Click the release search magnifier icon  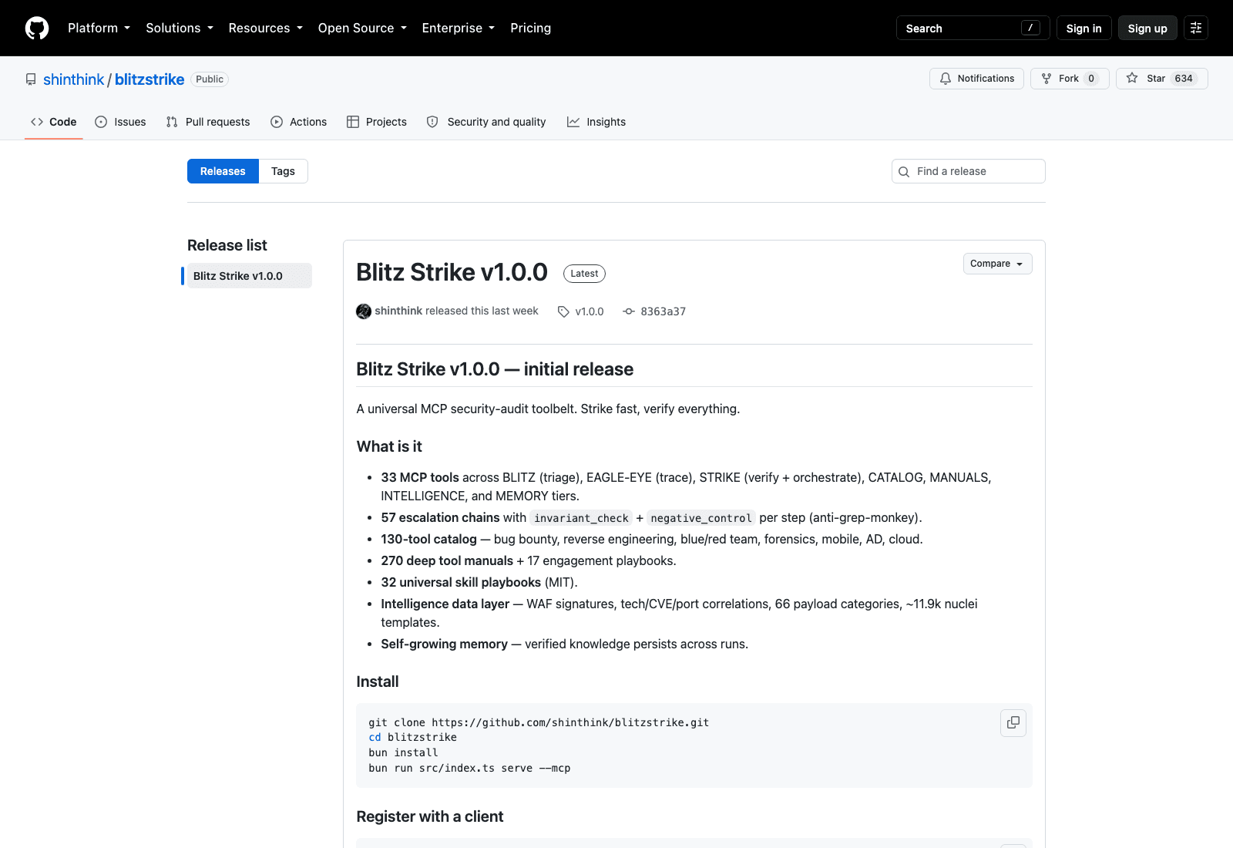pyautogui.click(x=904, y=172)
